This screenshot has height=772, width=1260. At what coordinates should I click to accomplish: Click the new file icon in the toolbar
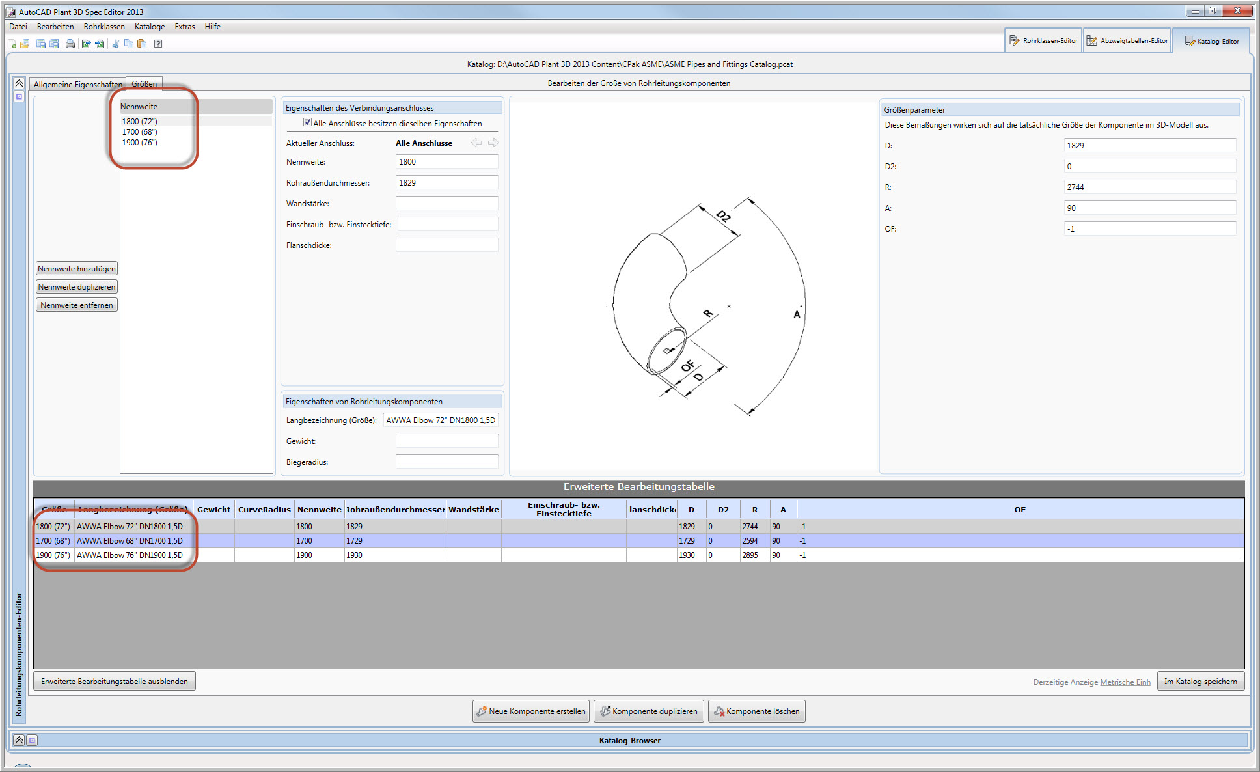(12, 44)
